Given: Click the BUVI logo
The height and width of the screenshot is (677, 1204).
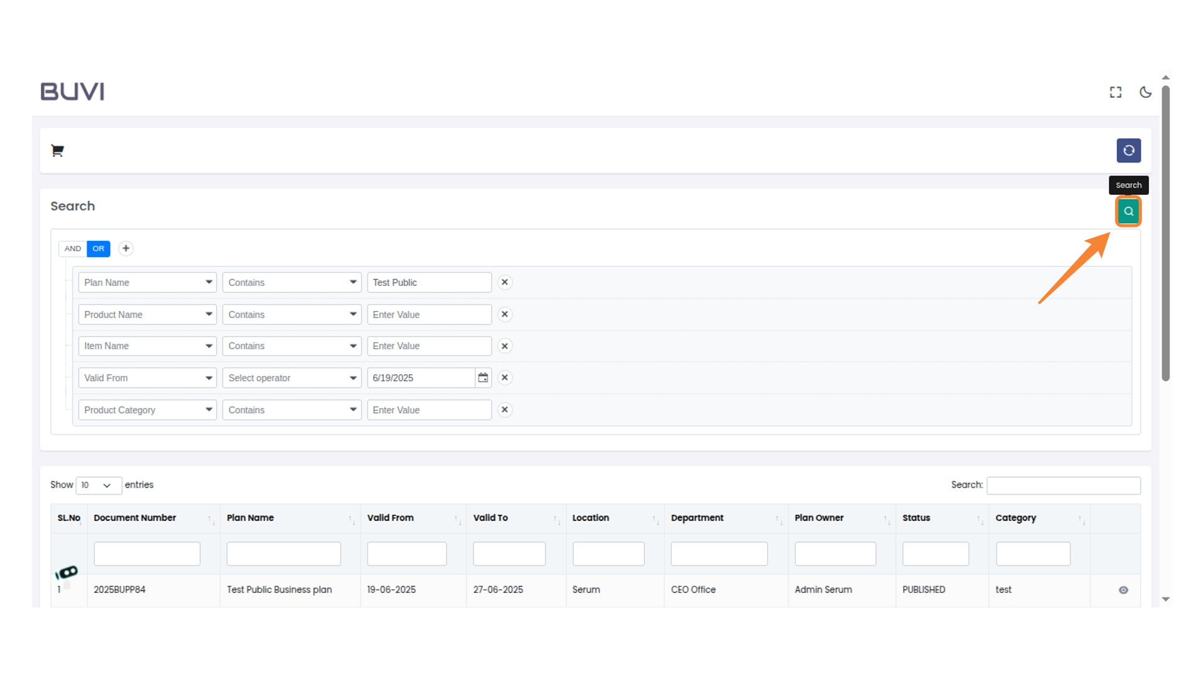Looking at the screenshot, I should point(72,92).
